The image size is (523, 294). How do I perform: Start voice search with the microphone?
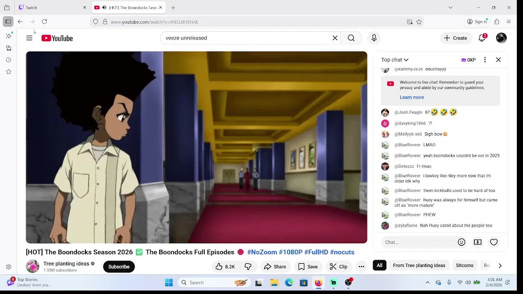click(x=374, y=38)
